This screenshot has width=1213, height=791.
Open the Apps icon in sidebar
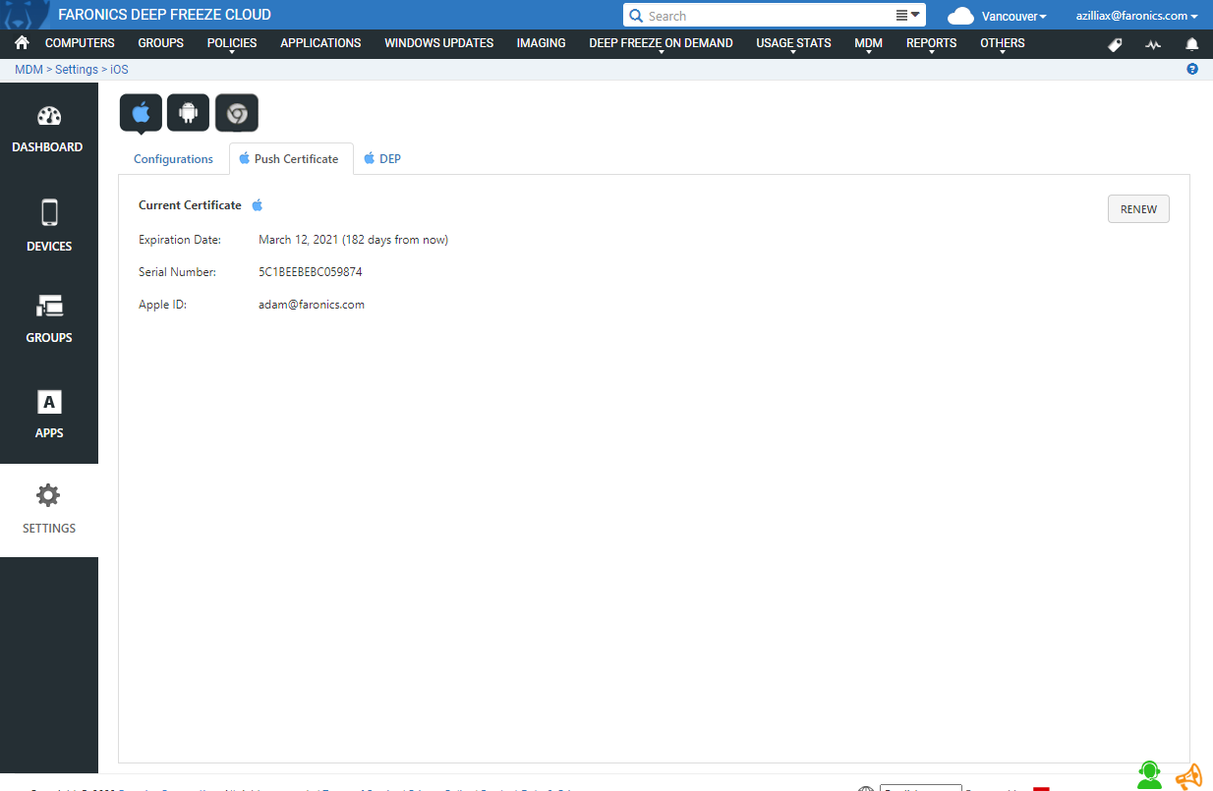point(49,402)
